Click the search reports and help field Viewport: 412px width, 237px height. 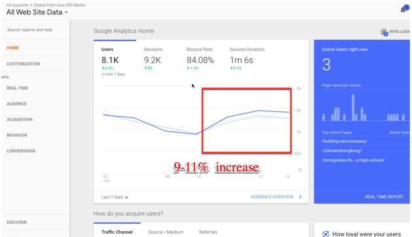(35, 30)
